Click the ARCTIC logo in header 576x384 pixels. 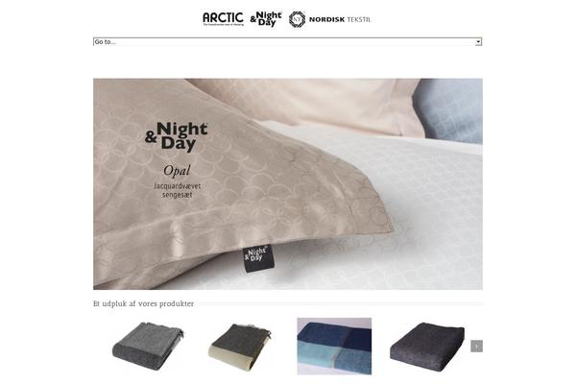click(223, 19)
